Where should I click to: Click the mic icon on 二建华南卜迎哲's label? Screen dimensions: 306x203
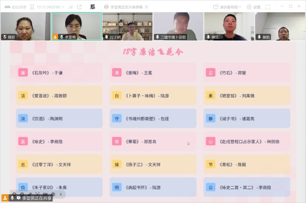157,37
